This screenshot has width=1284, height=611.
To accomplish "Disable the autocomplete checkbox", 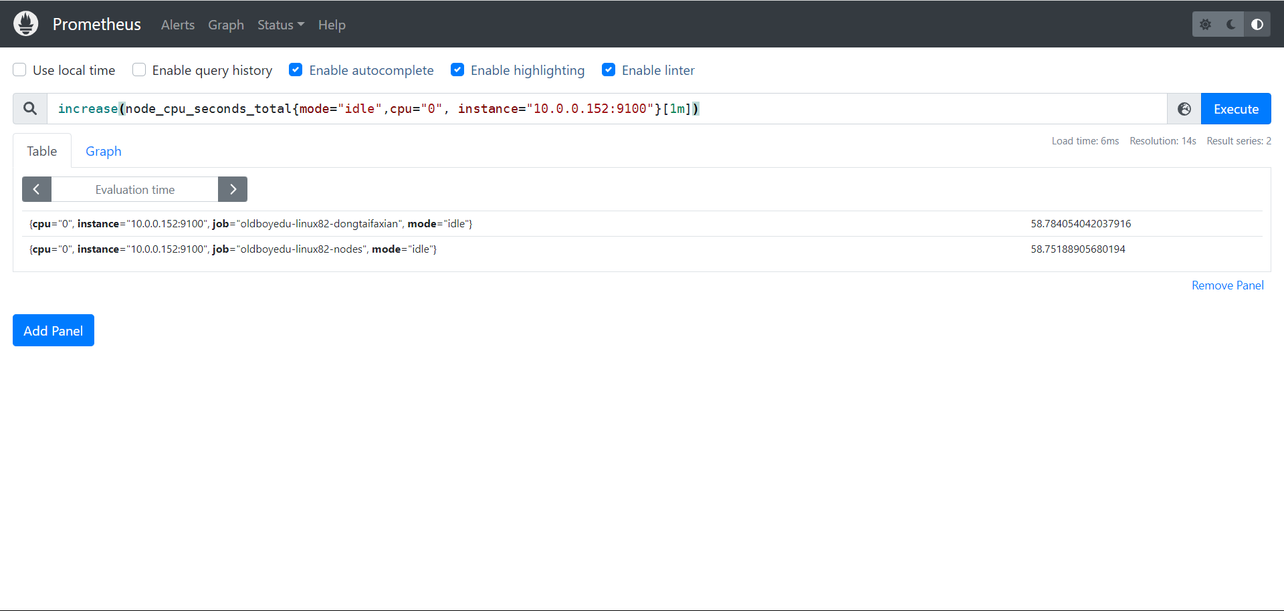I will click(x=296, y=70).
